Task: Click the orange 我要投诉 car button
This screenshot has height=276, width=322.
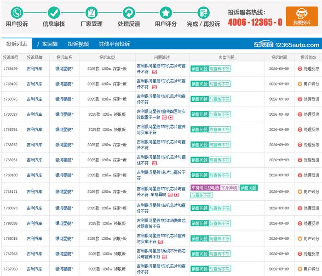Action: pyautogui.click(x=302, y=17)
